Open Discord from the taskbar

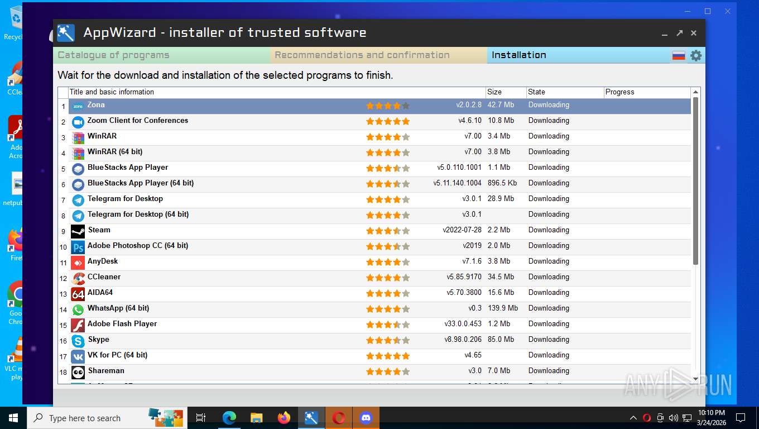[x=366, y=418]
